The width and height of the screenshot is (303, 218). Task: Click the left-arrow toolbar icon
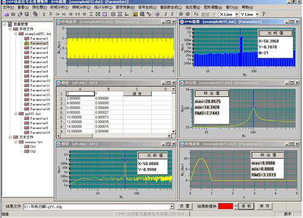click(x=57, y=14)
